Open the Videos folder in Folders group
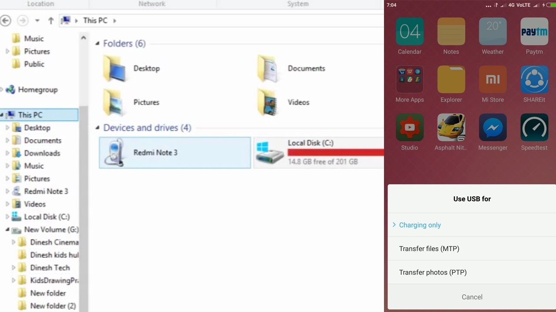This screenshot has width=556, height=312. click(x=268, y=102)
